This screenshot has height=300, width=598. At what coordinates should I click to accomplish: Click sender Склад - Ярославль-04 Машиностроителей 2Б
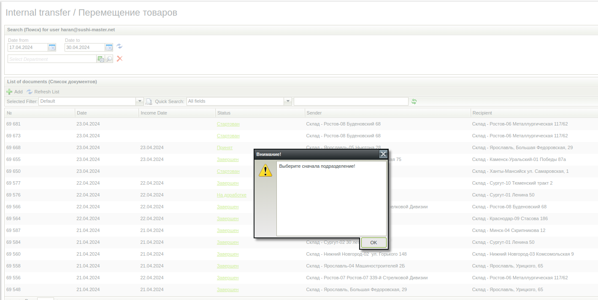355,266
